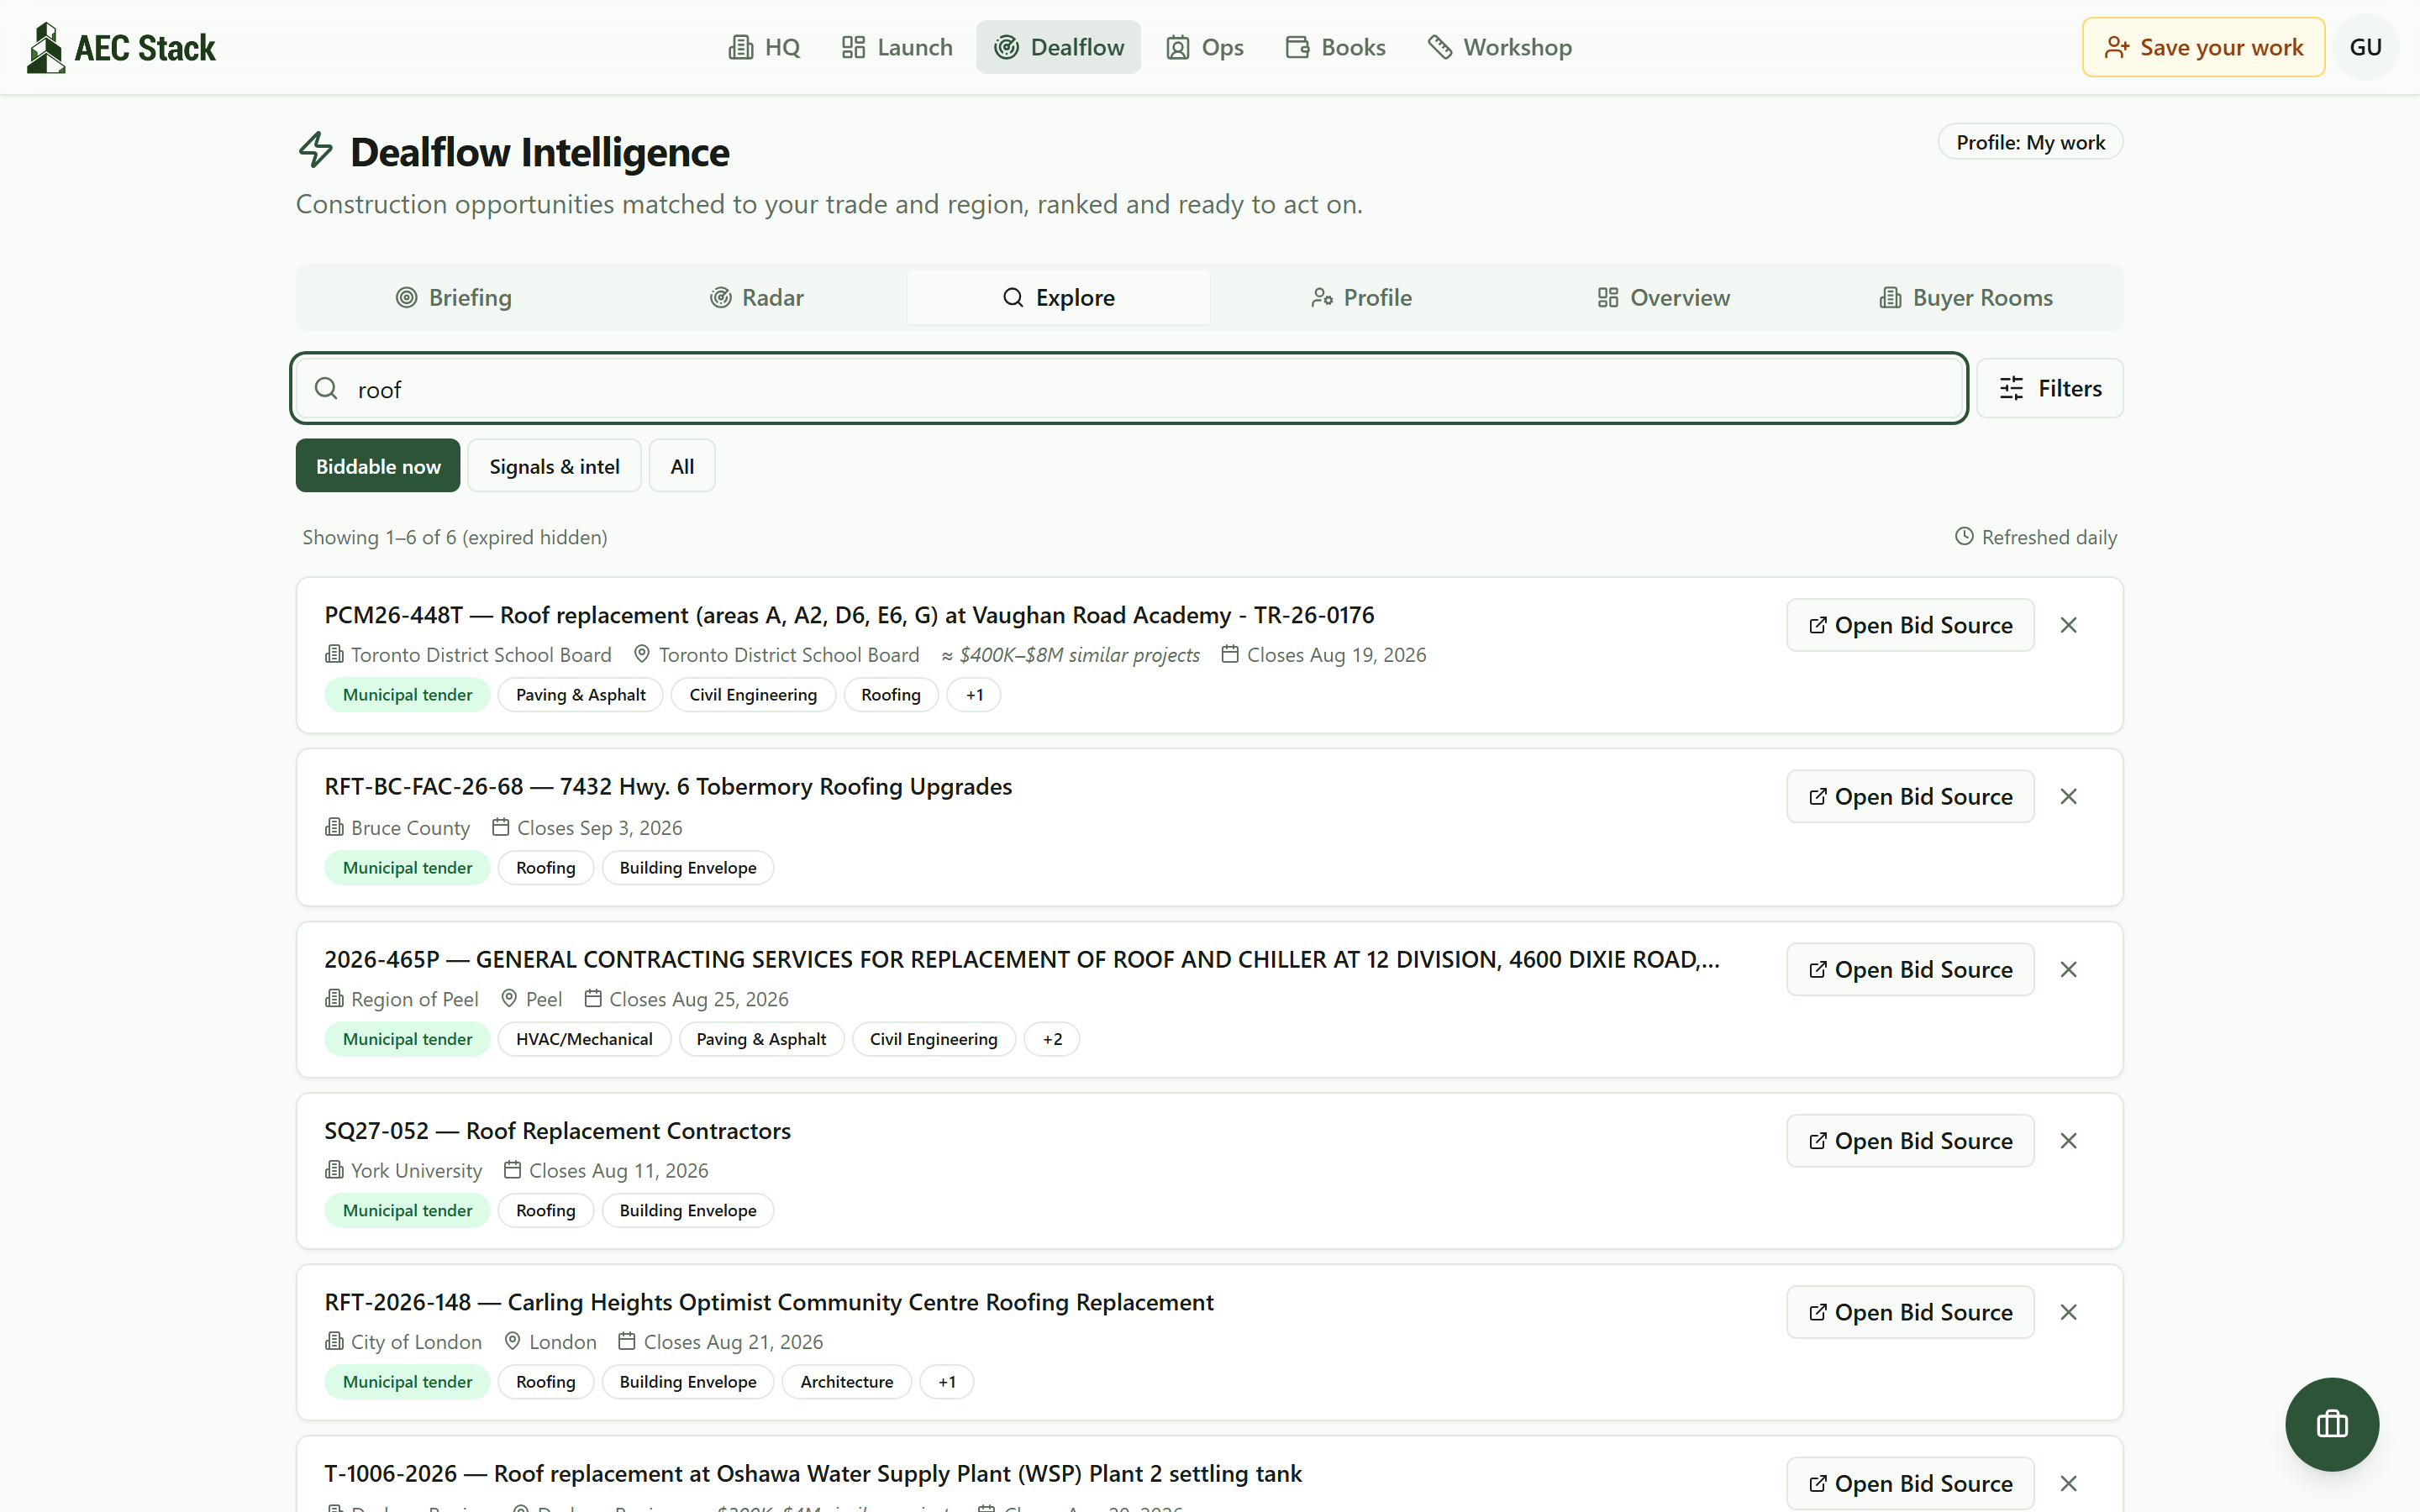Click the search magnifier icon
Image resolution: width=2420 pixels, height=1512 pixels.
[326, 388]
